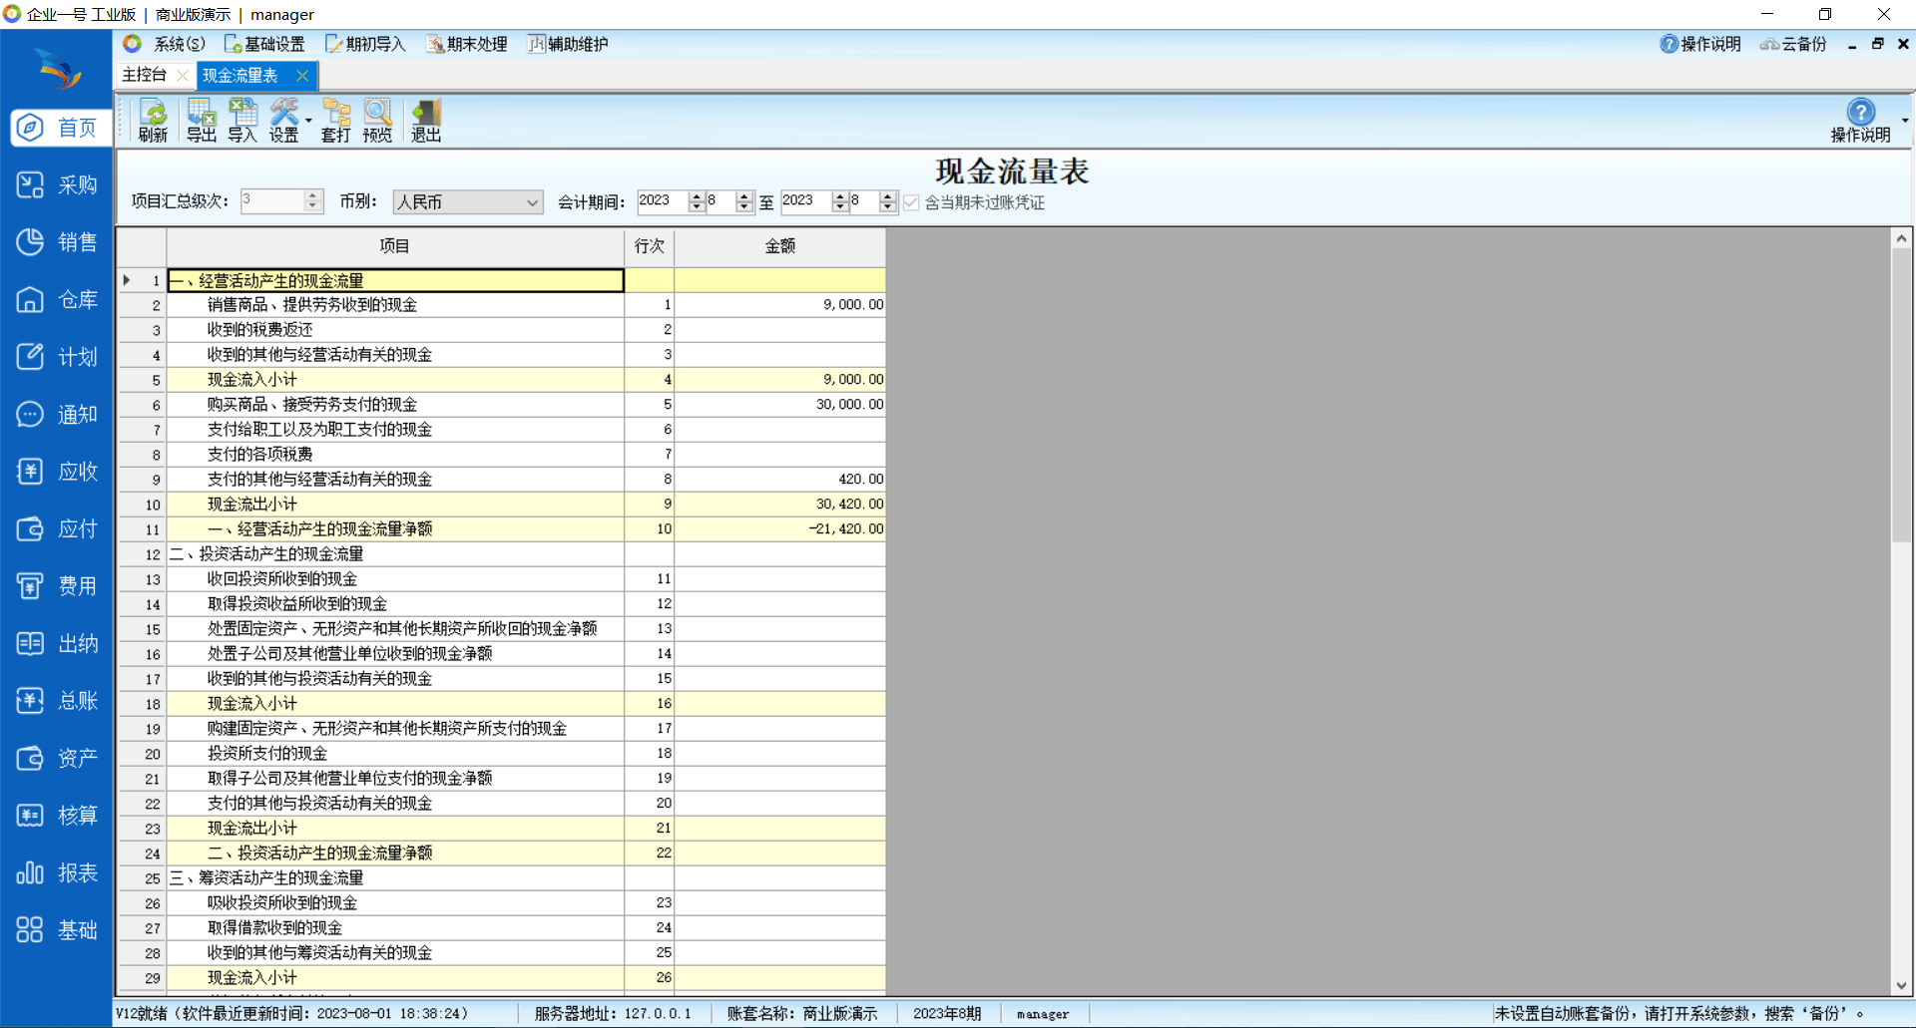Open the 基础 basics module
The height and width of the screenshot is (1028, 1916).
[58, 930]
